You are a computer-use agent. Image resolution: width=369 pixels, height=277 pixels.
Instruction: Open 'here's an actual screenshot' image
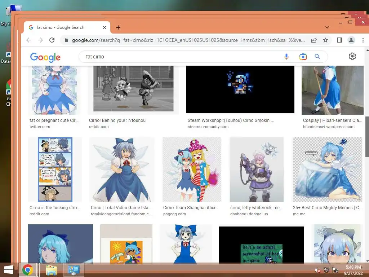(262, 245)
